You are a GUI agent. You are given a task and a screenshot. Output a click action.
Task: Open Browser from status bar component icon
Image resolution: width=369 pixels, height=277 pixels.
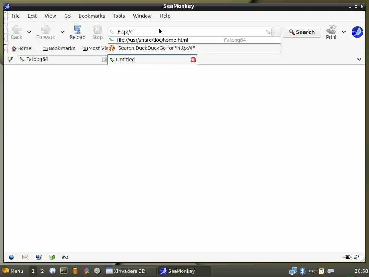(x=11, y=257)
